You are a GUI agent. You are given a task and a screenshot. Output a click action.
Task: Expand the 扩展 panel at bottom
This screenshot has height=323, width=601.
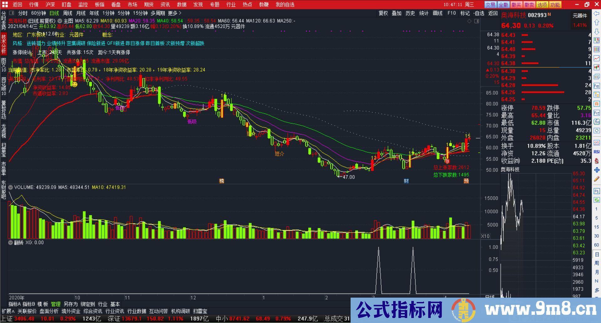[8, 311]
